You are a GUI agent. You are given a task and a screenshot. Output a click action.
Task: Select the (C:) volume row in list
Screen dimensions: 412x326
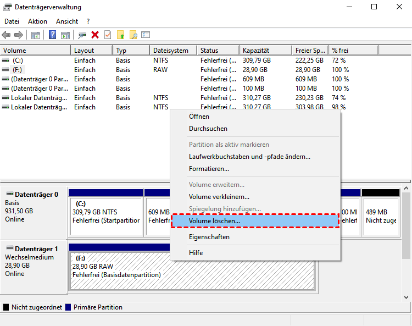tap(18, 60)
